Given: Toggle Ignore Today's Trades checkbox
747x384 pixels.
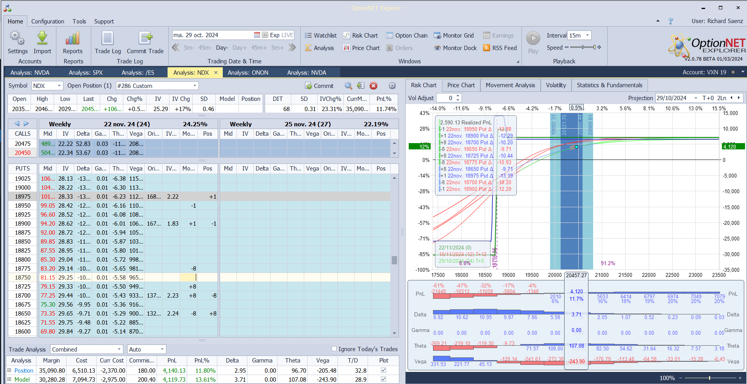Looking at the screenshot, I should [334, 349].
